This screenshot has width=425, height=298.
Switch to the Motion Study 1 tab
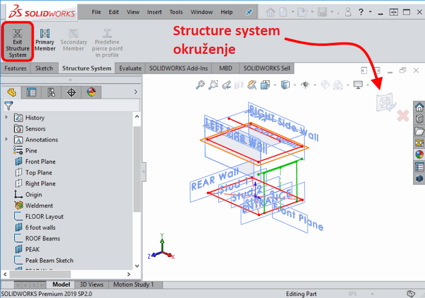coord(133,284)
